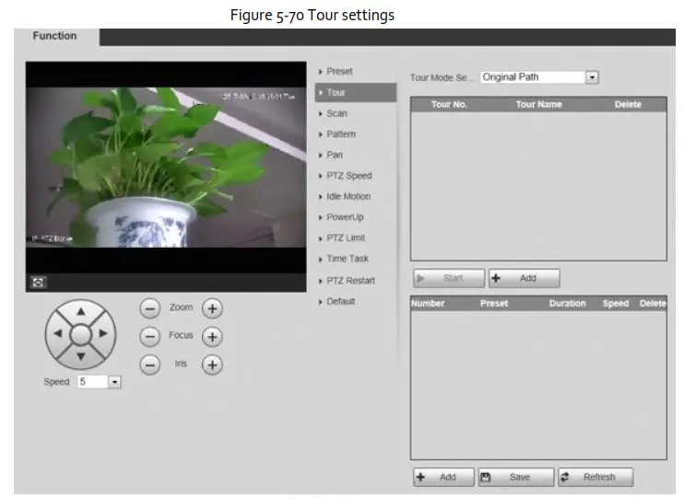Click the Preset column header in the lower table

pyautogui.click(x=494, y=303)
